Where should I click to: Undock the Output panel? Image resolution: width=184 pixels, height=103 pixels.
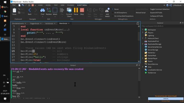[x=137, y=65]
